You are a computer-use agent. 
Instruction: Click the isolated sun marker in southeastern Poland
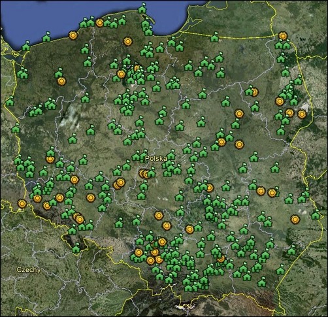(x=295, y=219)
